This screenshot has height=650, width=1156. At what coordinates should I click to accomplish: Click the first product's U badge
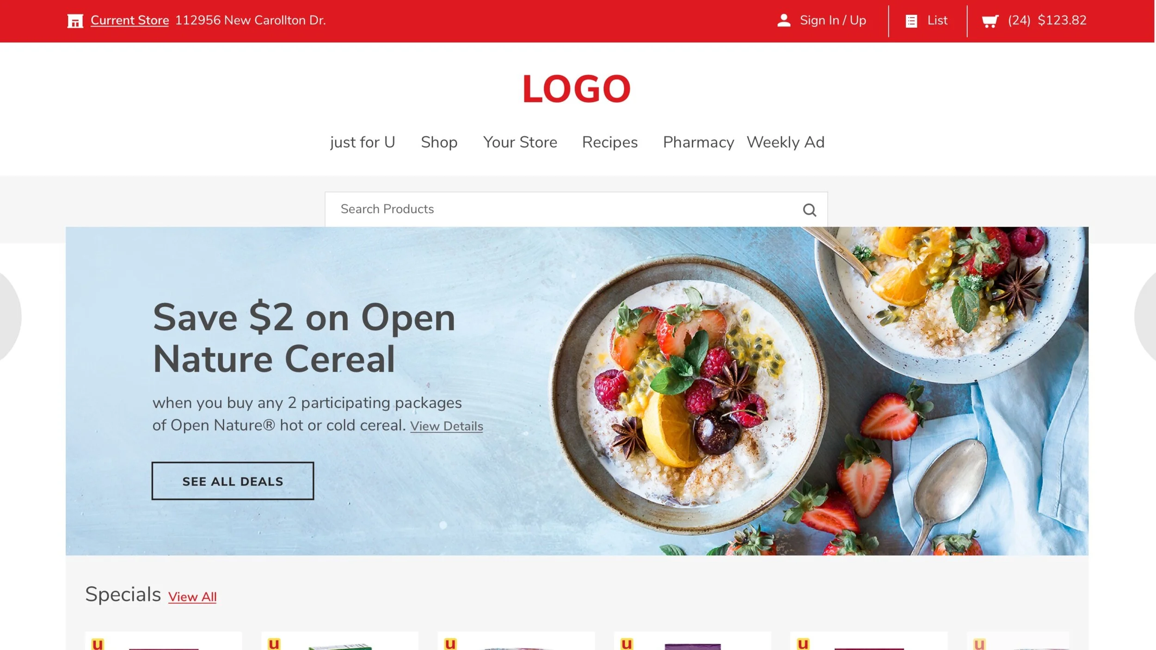click(98, 644)
